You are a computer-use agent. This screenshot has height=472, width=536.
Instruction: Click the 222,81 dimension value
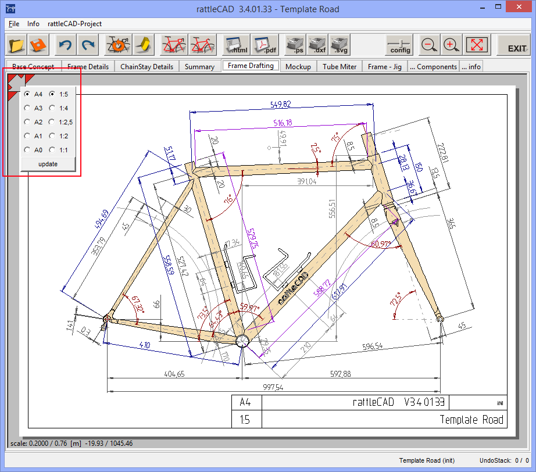[442, 152]
